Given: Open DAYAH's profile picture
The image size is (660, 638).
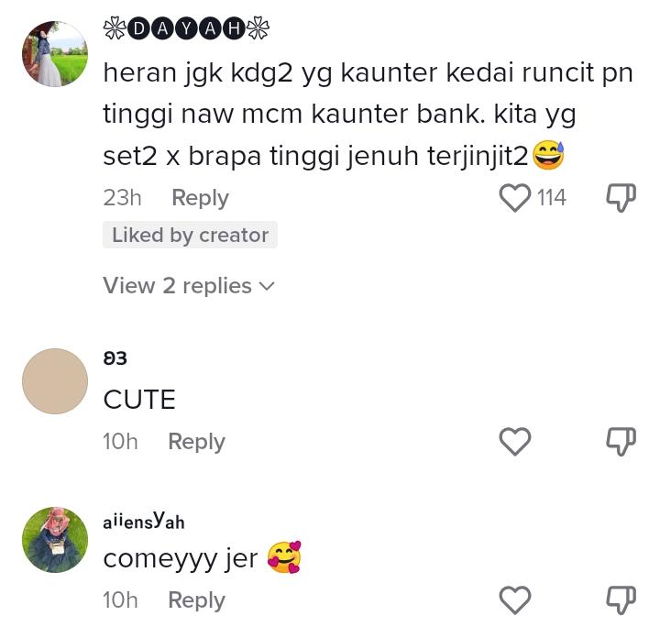Looking at the screenshot, I should point(55,54).
